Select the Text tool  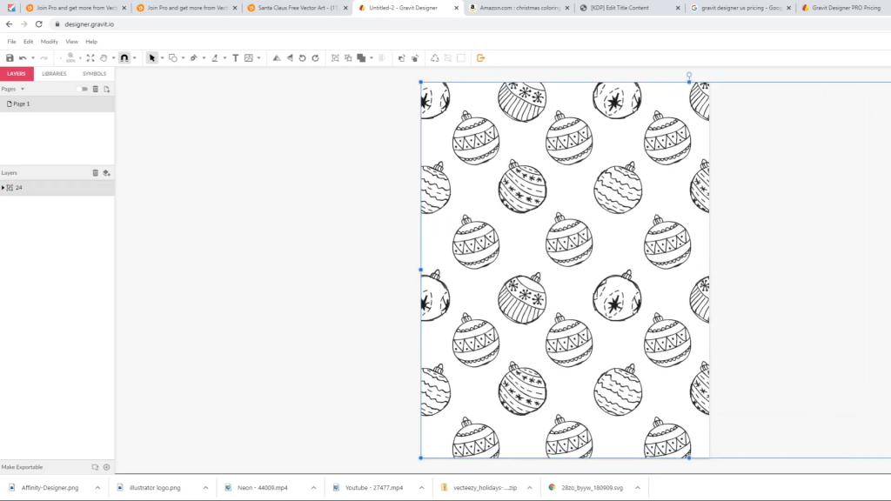pyautogui.click(x=235, y=58)
